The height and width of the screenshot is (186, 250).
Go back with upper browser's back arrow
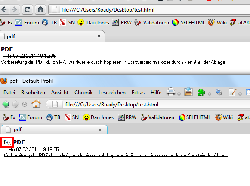[x=4, y=9]
